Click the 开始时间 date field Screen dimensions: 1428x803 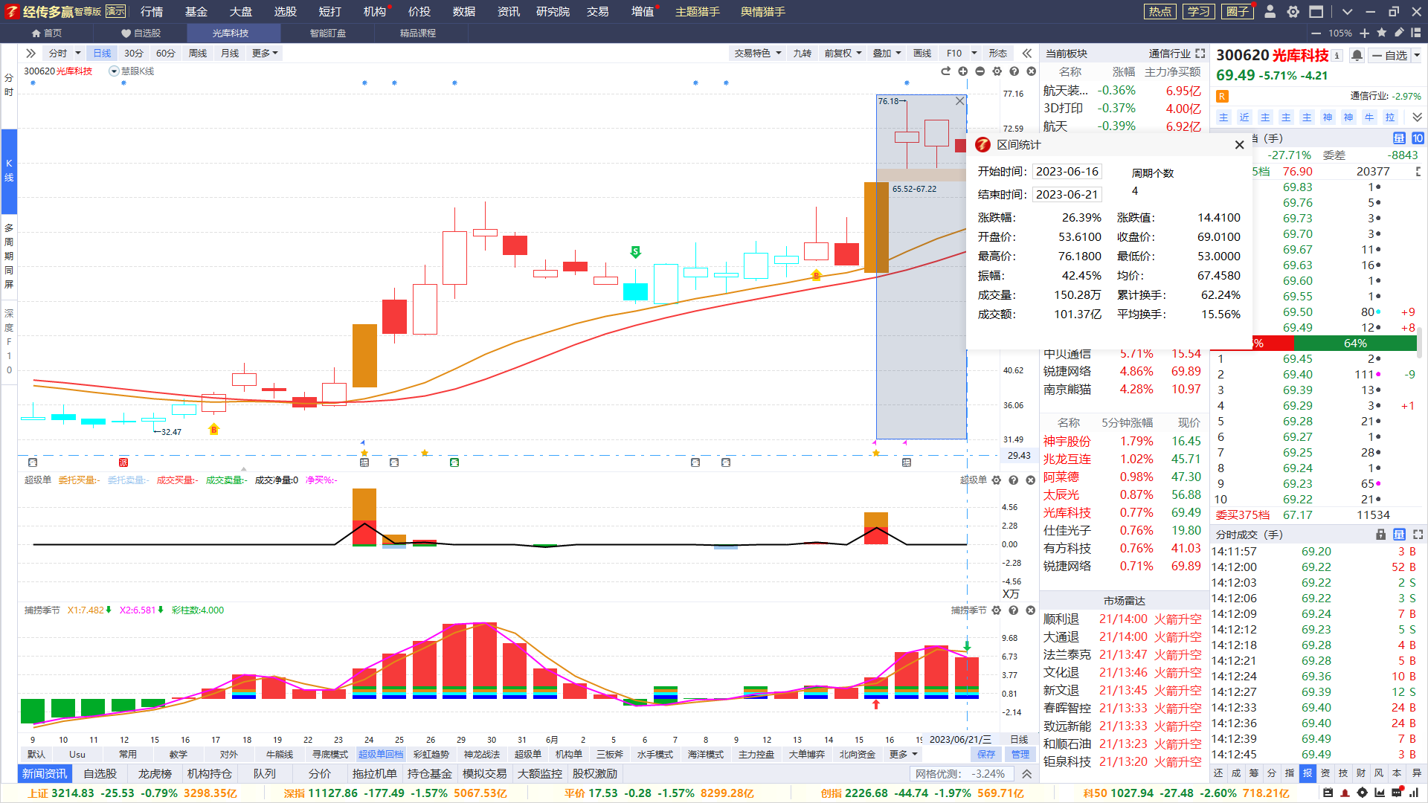pyautogui.click(x=1067, y=172)
